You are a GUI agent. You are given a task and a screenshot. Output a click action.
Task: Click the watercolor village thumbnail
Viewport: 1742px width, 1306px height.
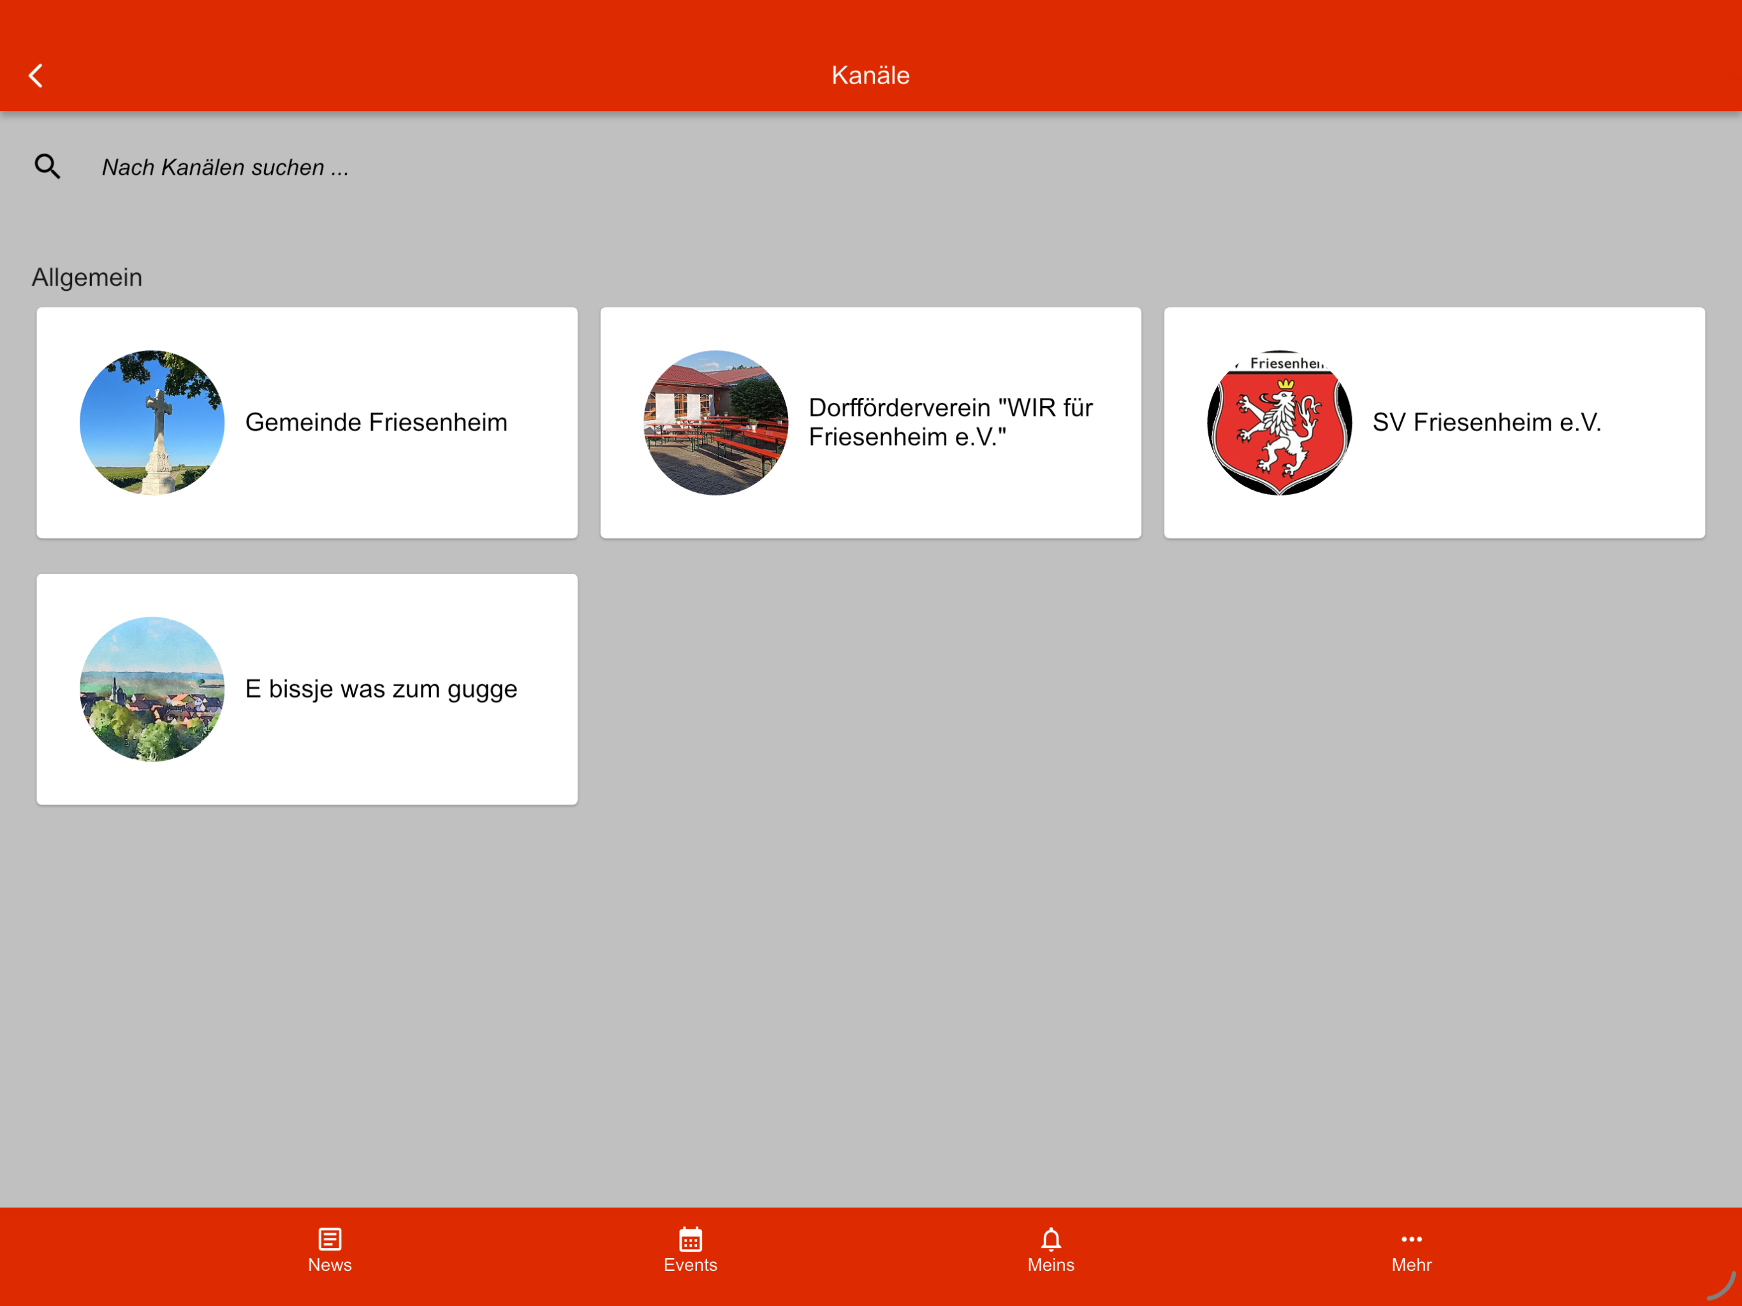tap(152, 689)
